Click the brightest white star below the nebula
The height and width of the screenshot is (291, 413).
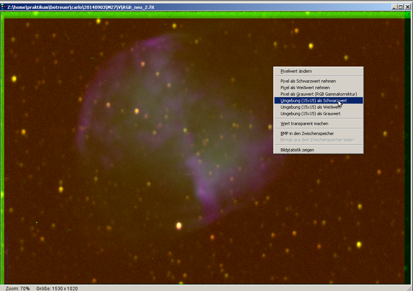click(178, 226)
